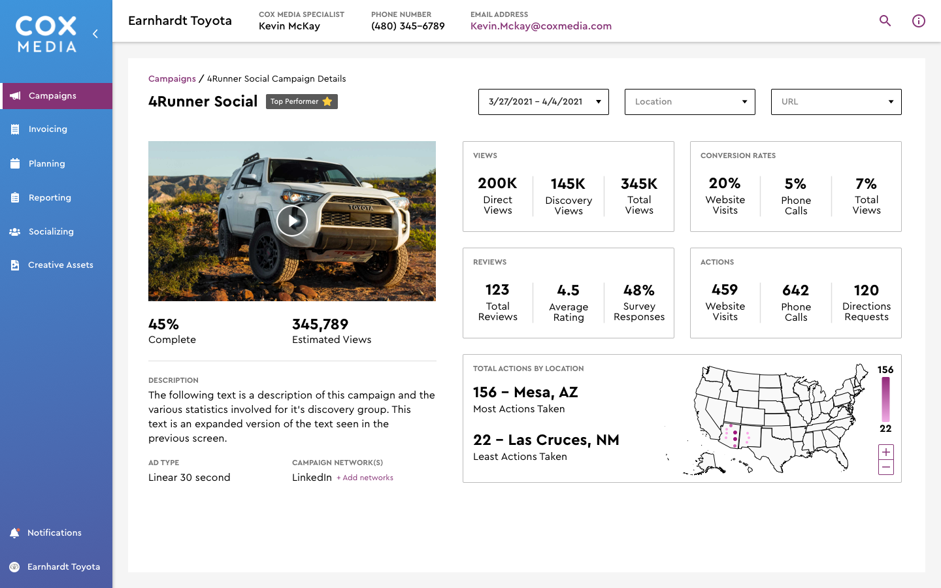Click the 642 Phone Calls action stat
Viewport: 941px width, 588px height.
point(796,302)
